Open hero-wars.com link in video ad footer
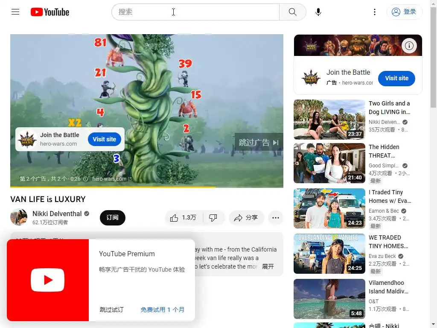The width and height of the screenshot is (437, 328). [x=112, y=179]
